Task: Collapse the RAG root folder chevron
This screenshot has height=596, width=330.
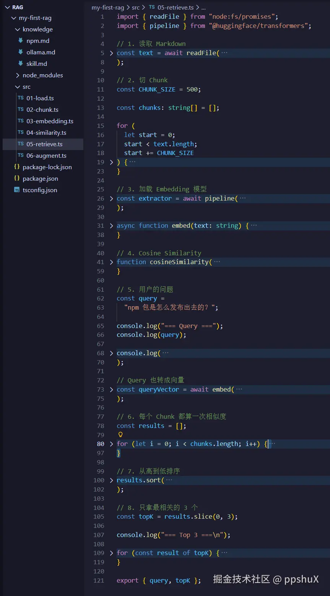Action: (x=8, y=7)
